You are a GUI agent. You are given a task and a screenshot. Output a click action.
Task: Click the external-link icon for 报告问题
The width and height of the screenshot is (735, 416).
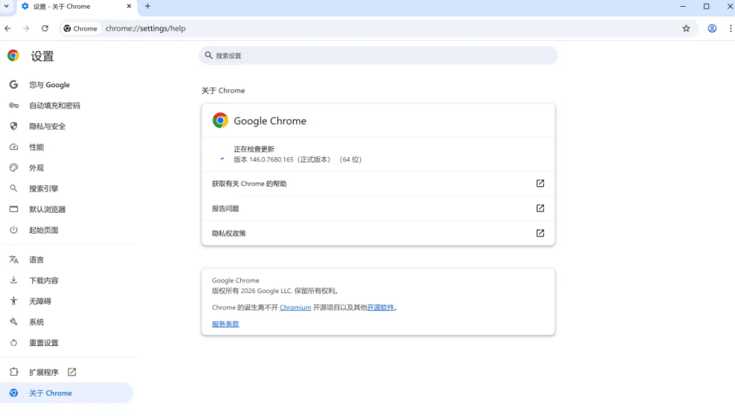(x=540, y=208)
